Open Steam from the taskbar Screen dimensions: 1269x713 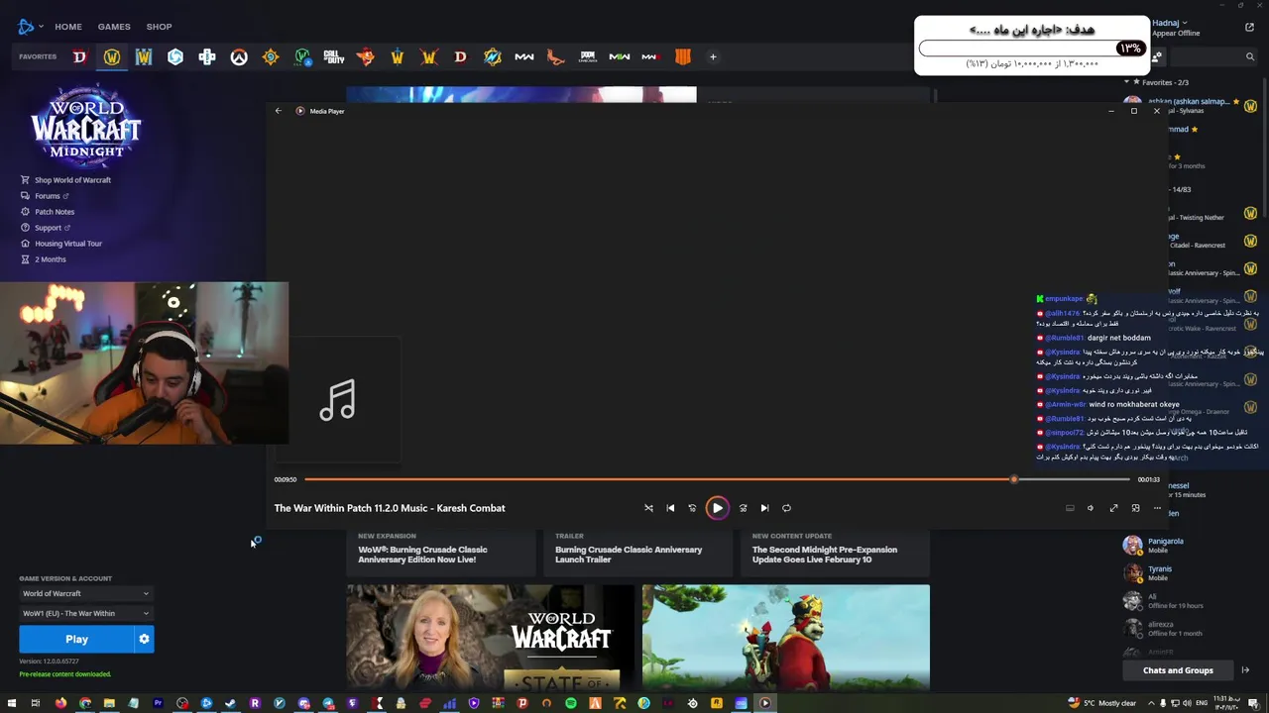[x=231, y=703]
